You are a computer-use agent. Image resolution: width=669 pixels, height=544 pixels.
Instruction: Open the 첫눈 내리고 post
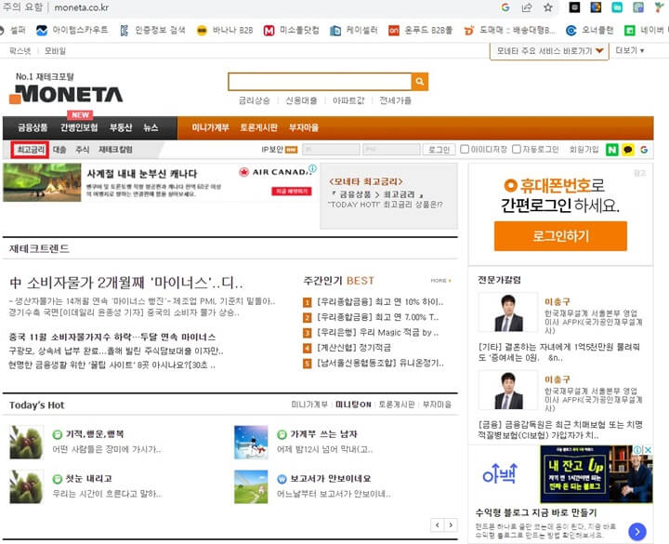point(89,478)
